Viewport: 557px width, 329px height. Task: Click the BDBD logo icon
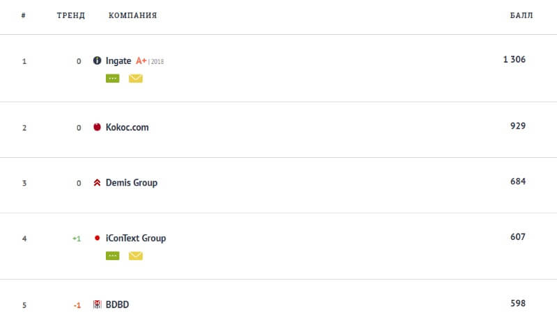point(97,305)
